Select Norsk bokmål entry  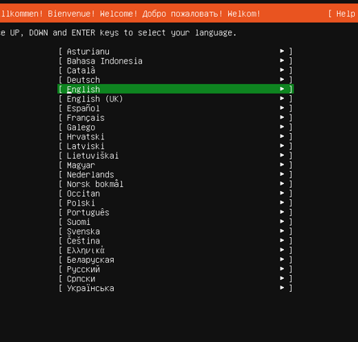pyautogui.click(x=176, y=184)
